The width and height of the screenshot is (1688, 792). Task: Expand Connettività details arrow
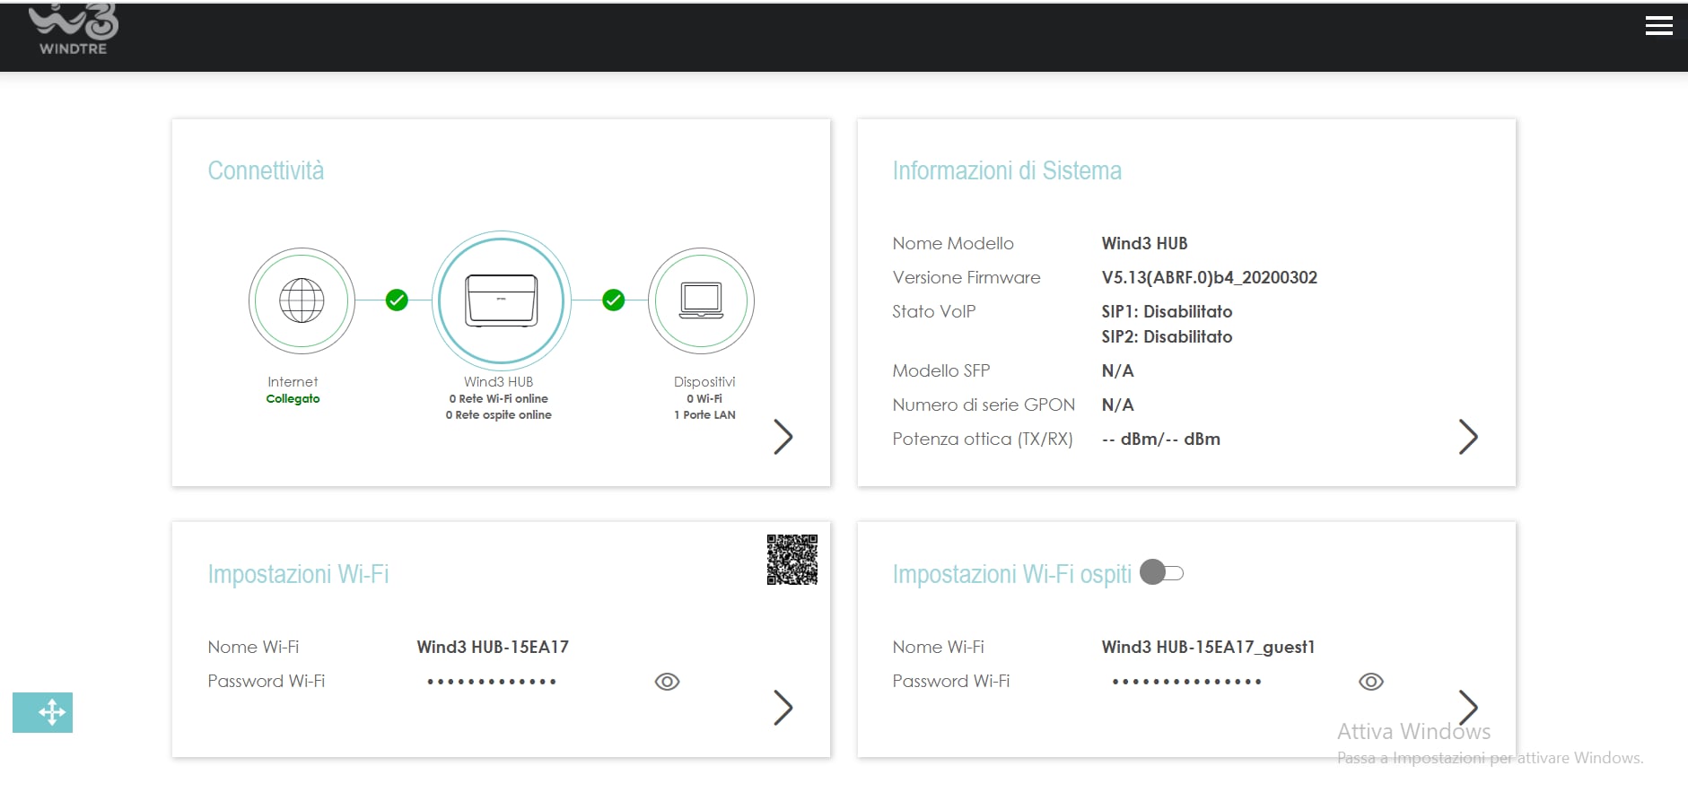click(783, 437)
